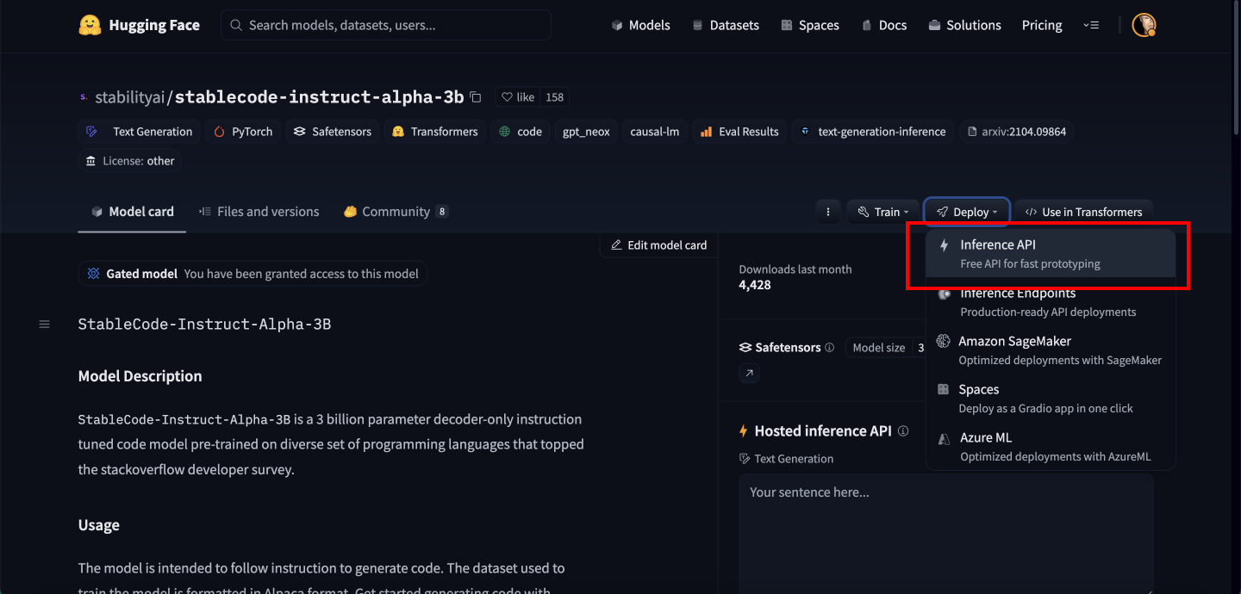
Task: Expand the Train dropdown
Action: (883, 212)
